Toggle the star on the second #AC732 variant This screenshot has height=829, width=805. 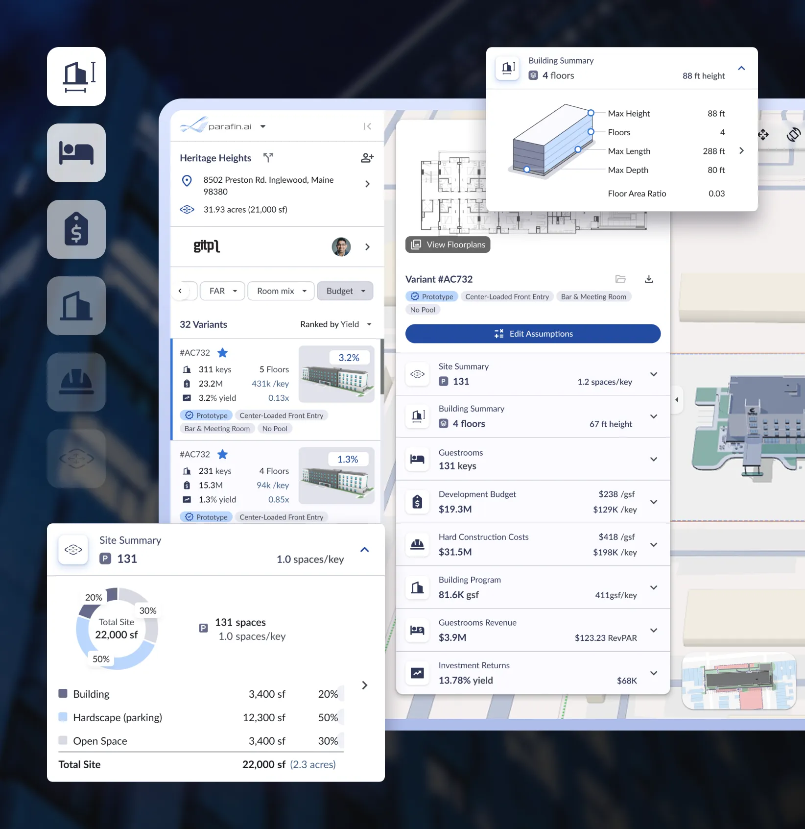tap(223, 454)
